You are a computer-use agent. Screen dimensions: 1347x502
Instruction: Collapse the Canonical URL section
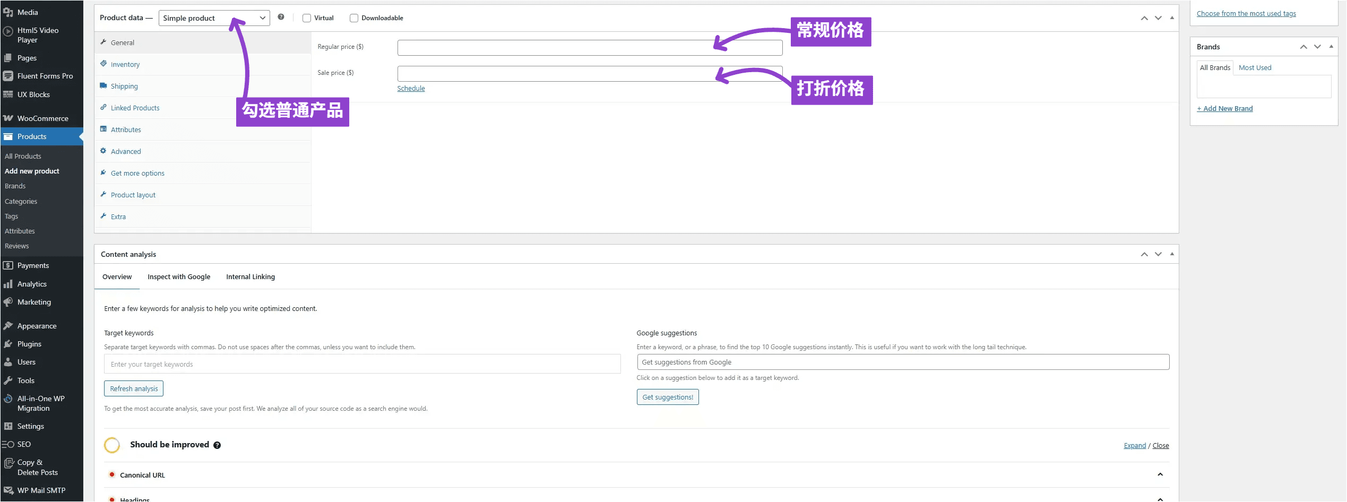coord(1160,475)
